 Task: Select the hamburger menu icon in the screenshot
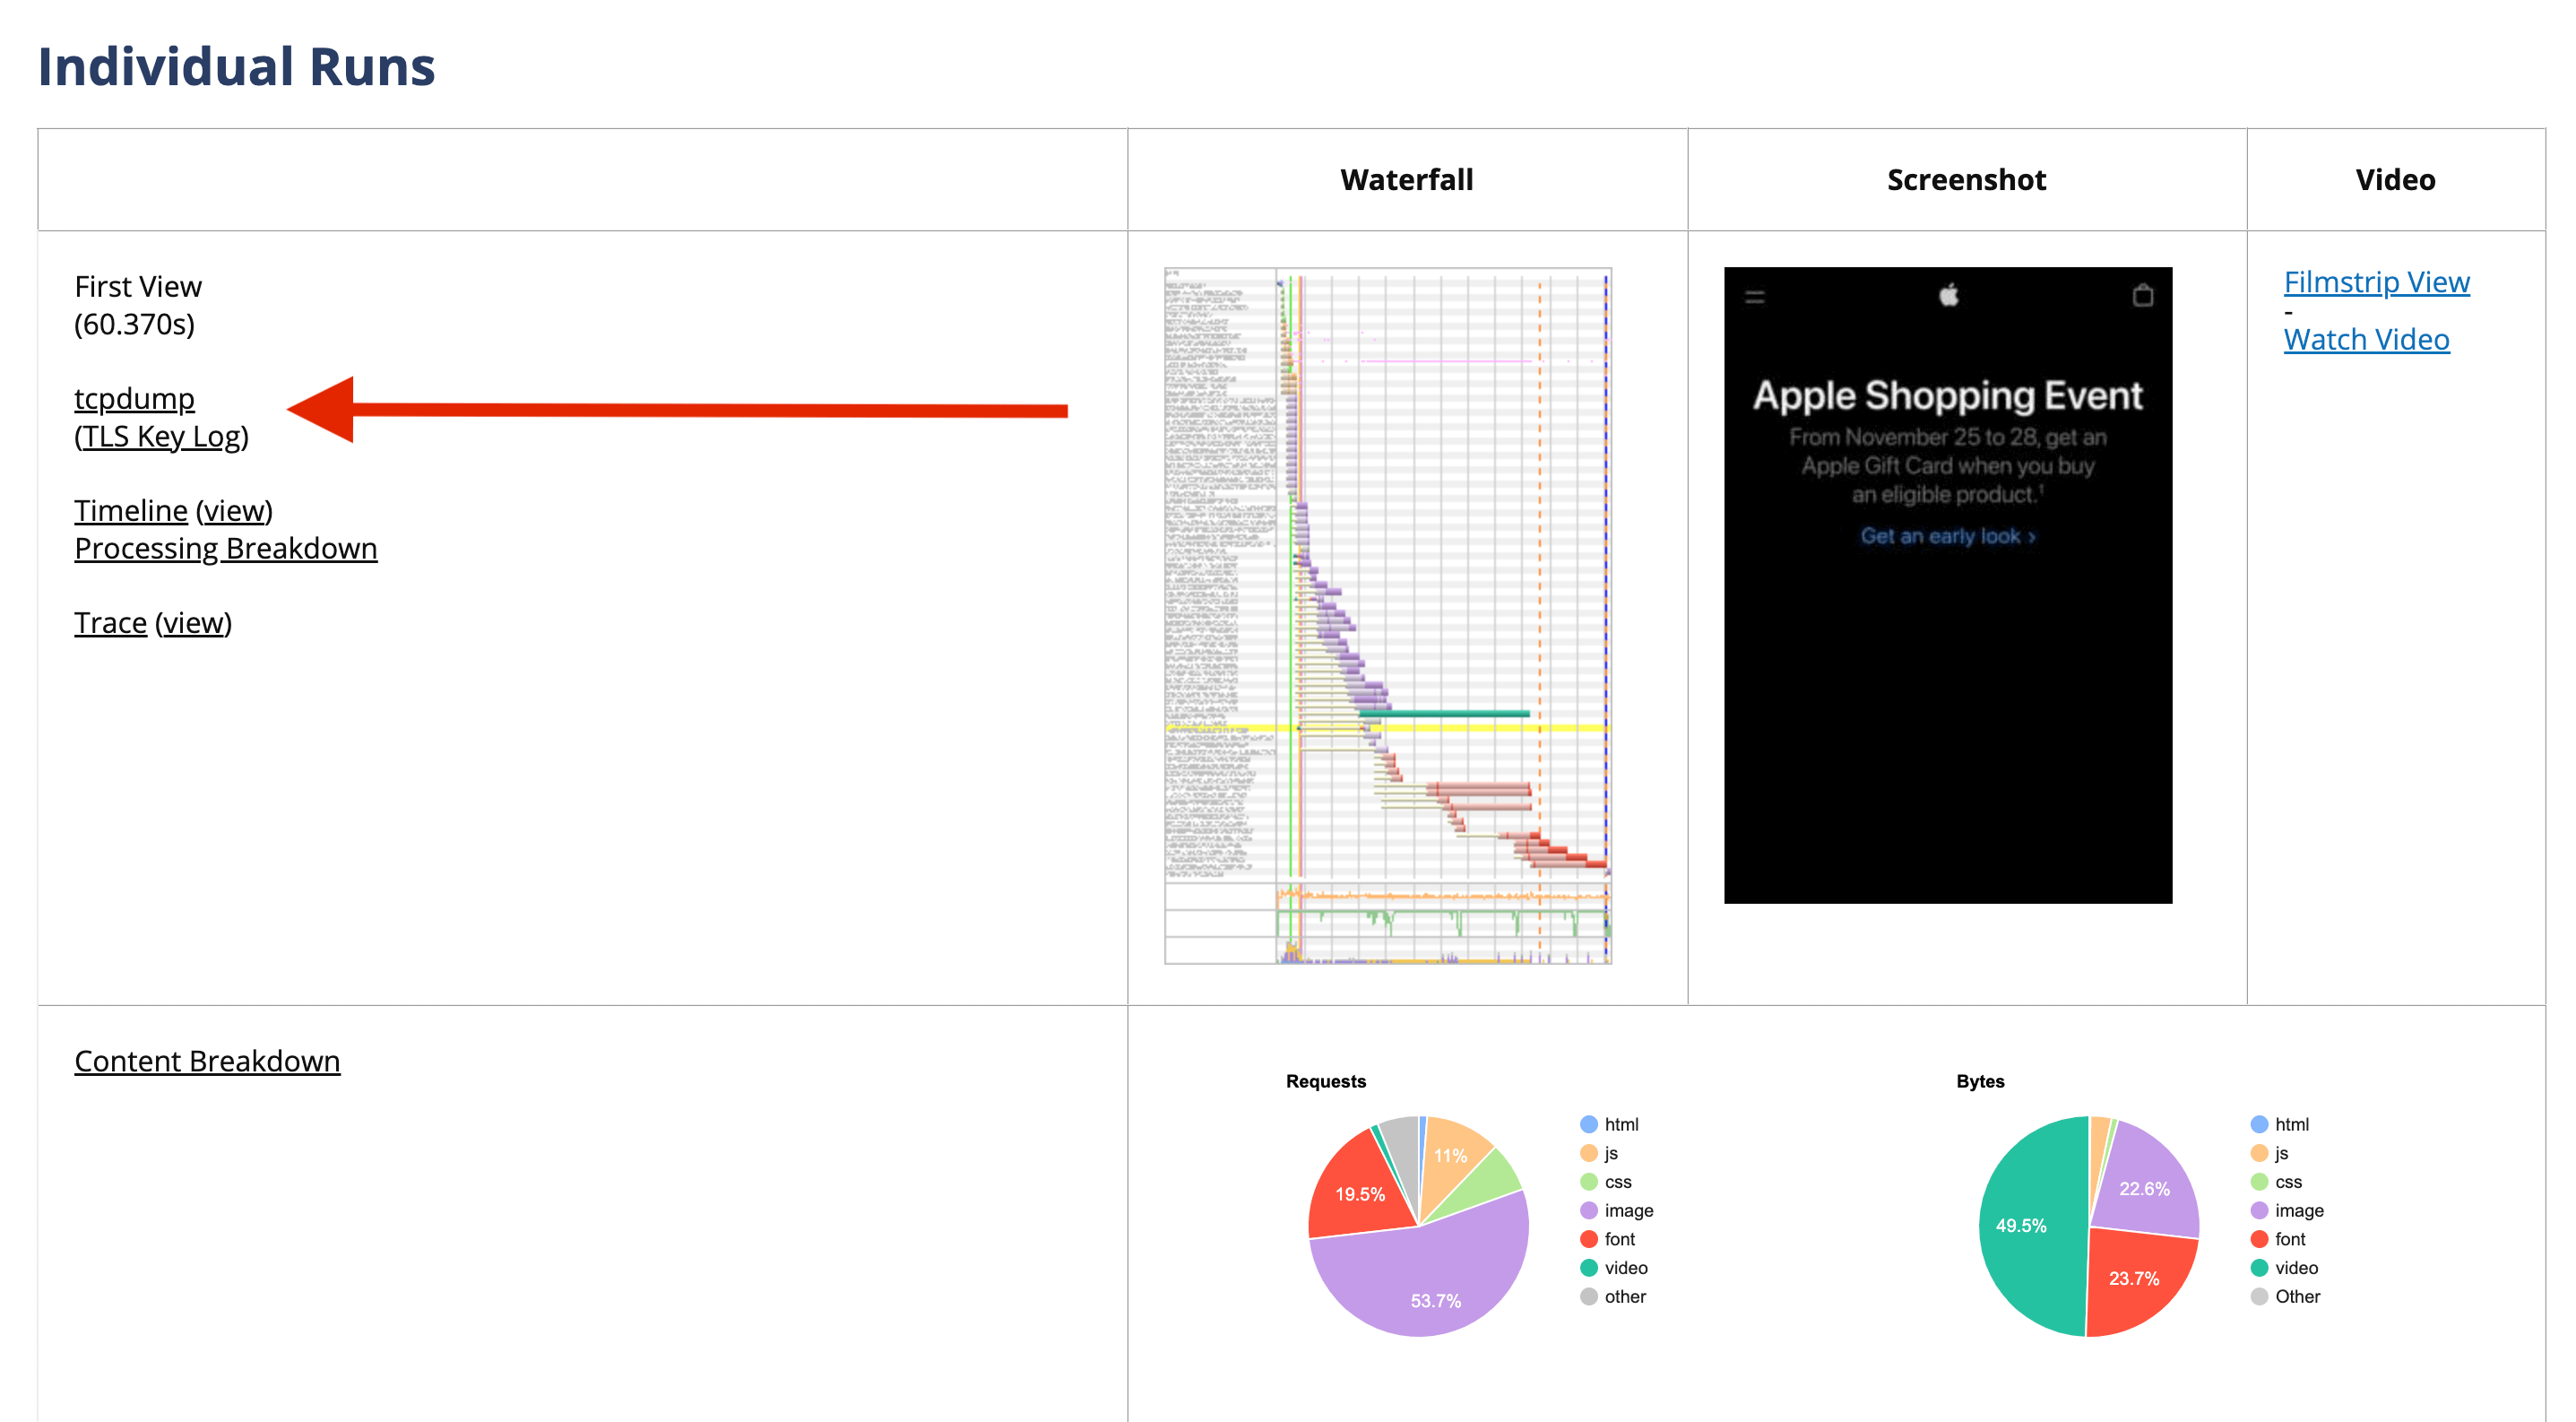pos(1755,297)
